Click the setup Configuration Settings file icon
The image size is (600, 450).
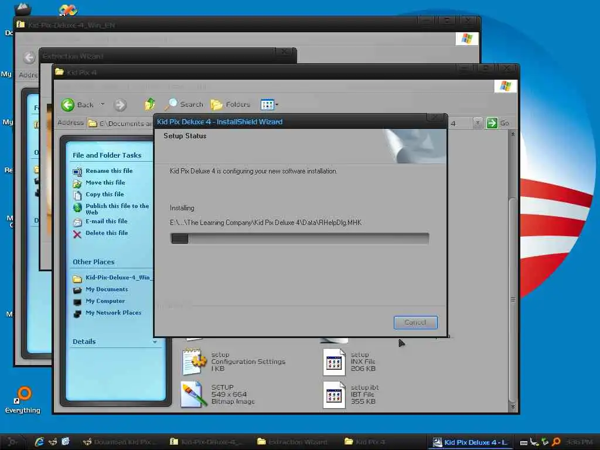tap(195, 361)
